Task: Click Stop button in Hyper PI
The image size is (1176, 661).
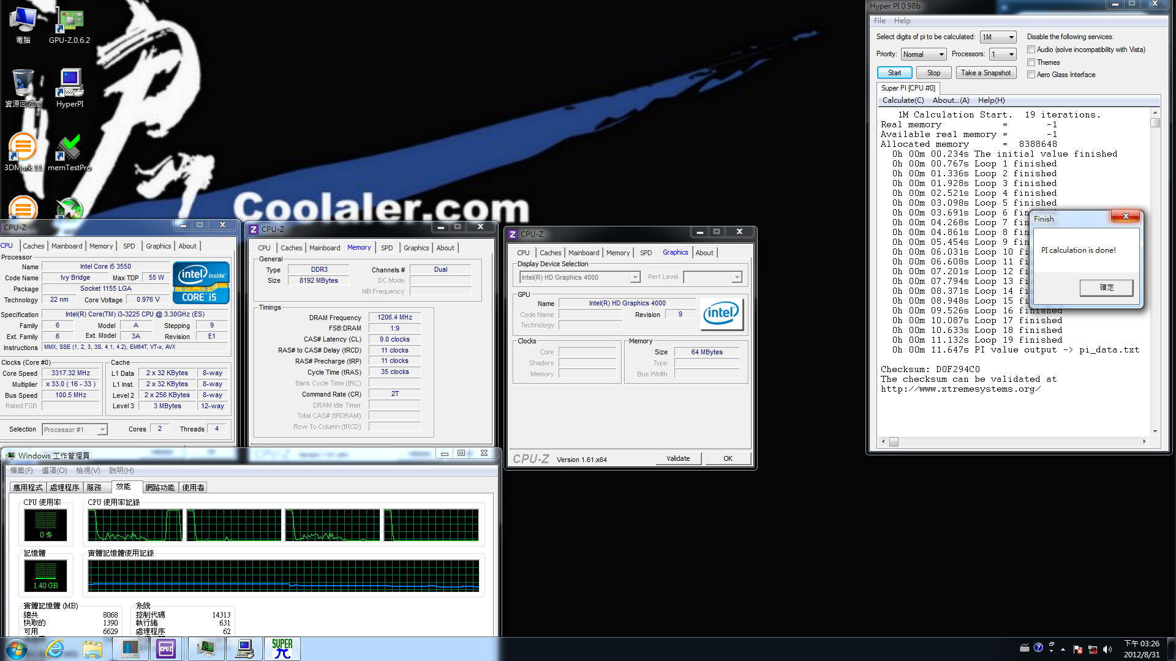Action: [933, 73]
